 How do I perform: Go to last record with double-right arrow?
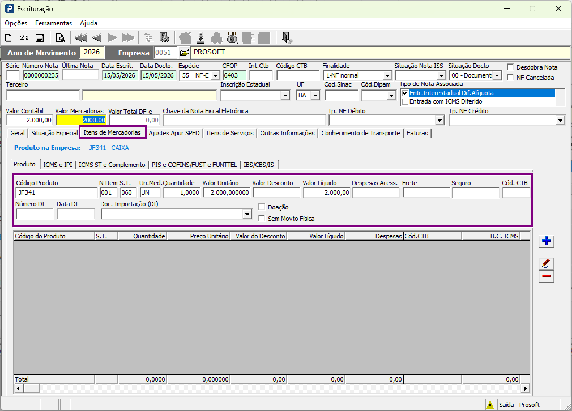(x=128, y=38)
